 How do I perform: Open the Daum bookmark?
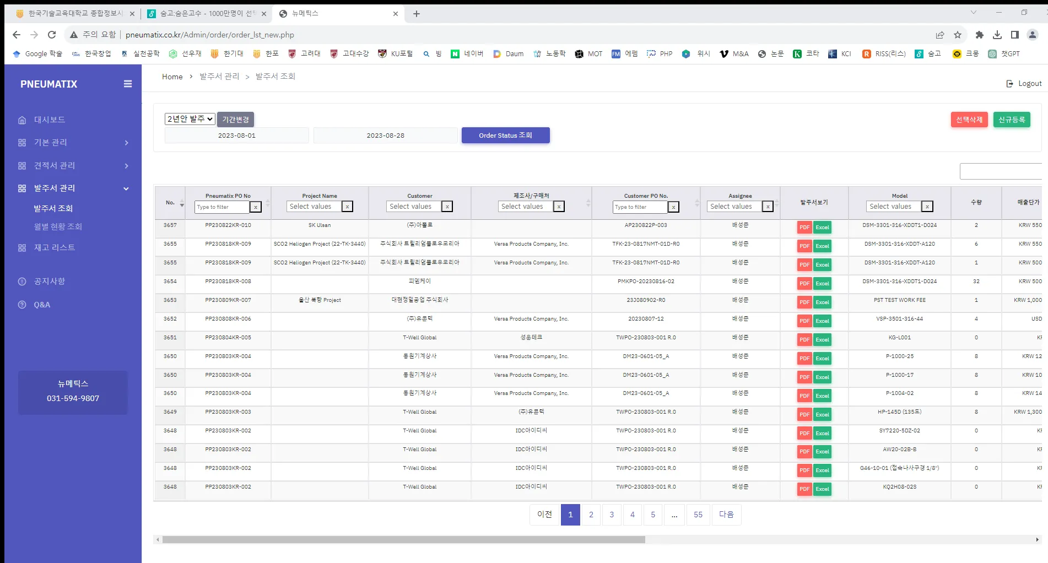[x=509, y=53]
